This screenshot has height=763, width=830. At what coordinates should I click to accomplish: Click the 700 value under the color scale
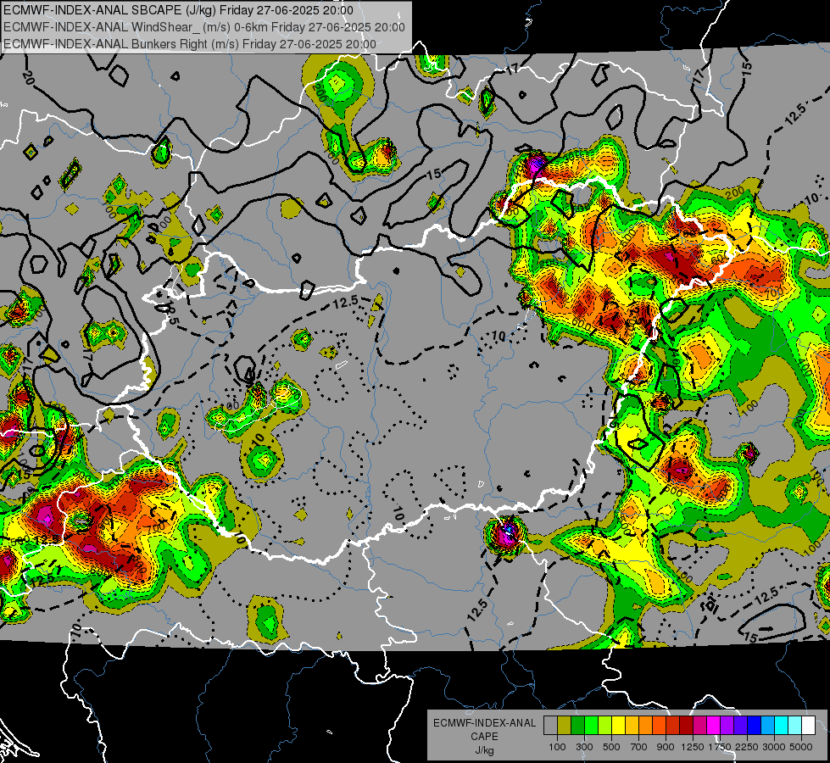click(x=639, y=747)
